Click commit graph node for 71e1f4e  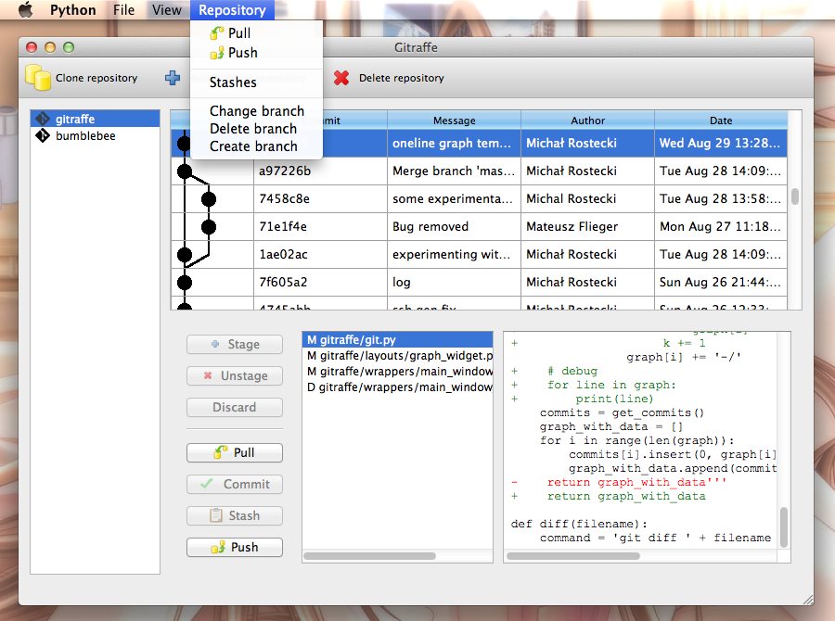209,227
